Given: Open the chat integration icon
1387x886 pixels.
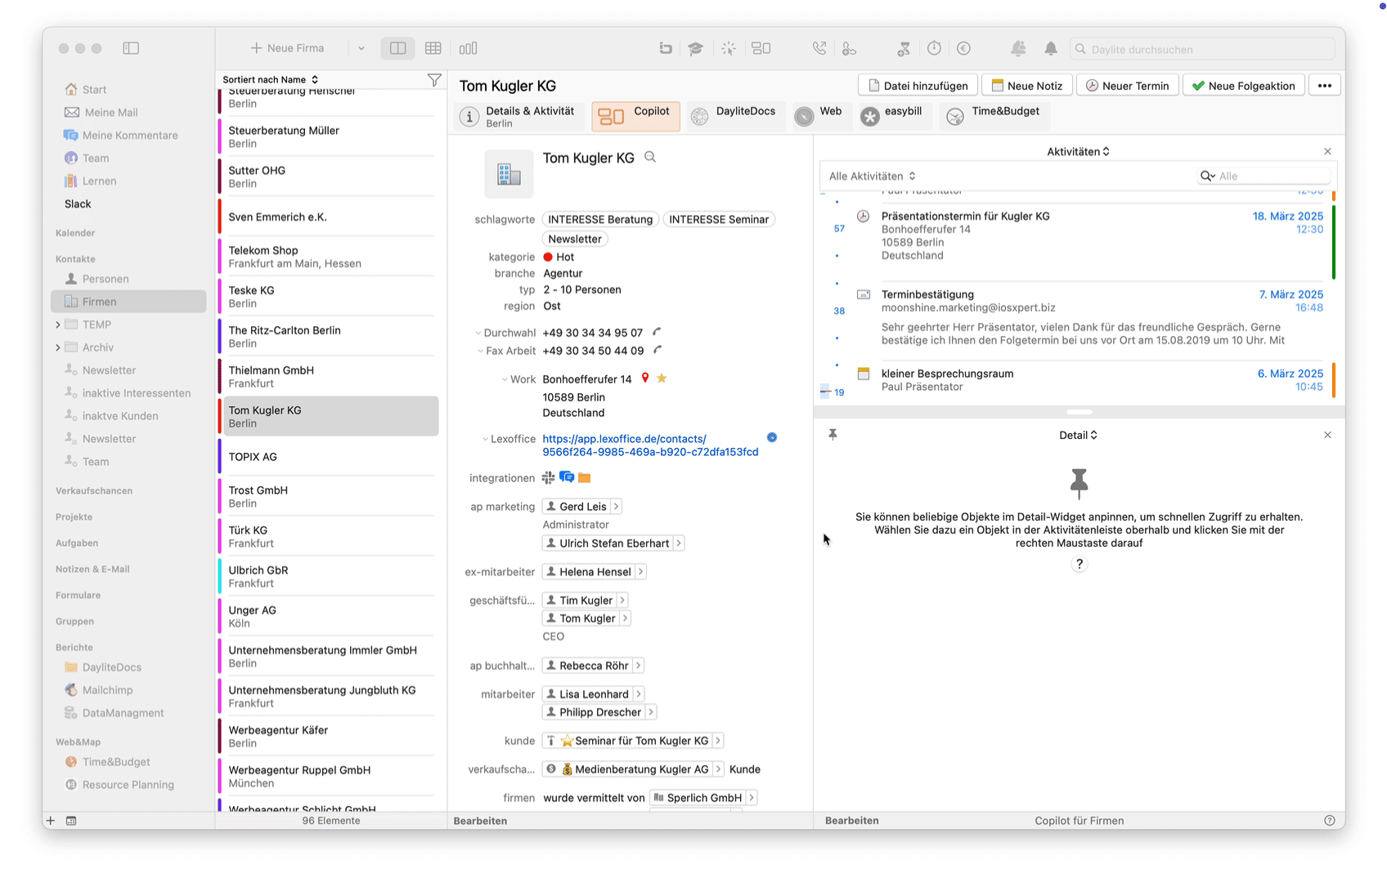Looking at the screenshot, I should coord(566,477).
